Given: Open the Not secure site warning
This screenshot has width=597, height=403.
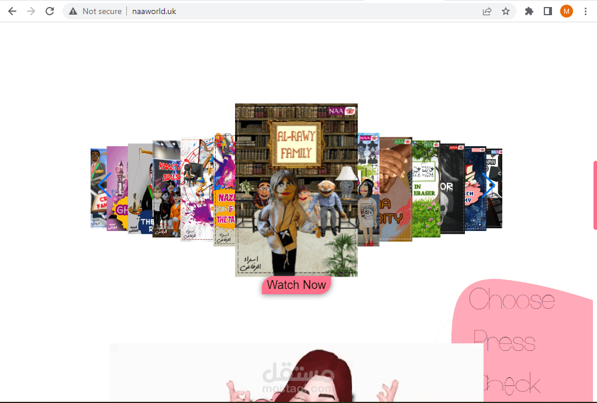Looking at the screenshot, I should tap(95, 12).
